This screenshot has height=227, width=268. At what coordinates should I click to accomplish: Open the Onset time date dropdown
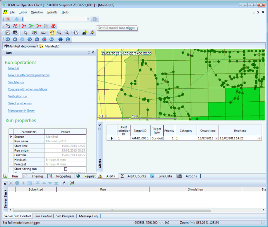pyautogui.click(x=216, y=138)
